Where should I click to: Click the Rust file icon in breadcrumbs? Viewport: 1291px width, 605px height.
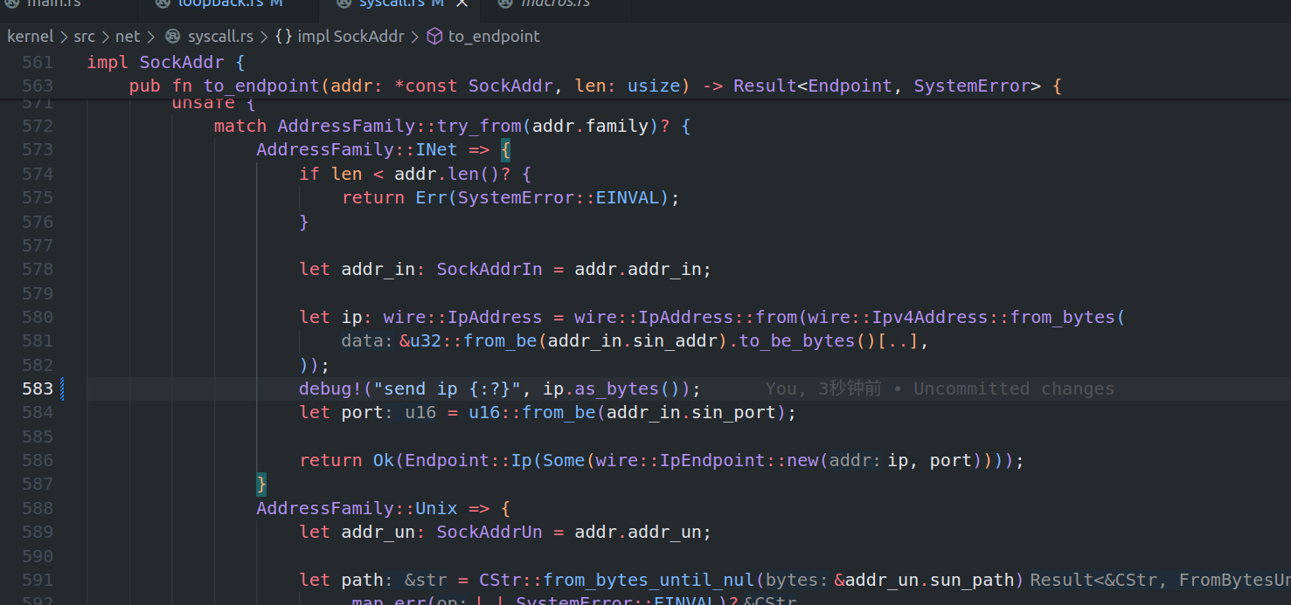coord(173,37)
